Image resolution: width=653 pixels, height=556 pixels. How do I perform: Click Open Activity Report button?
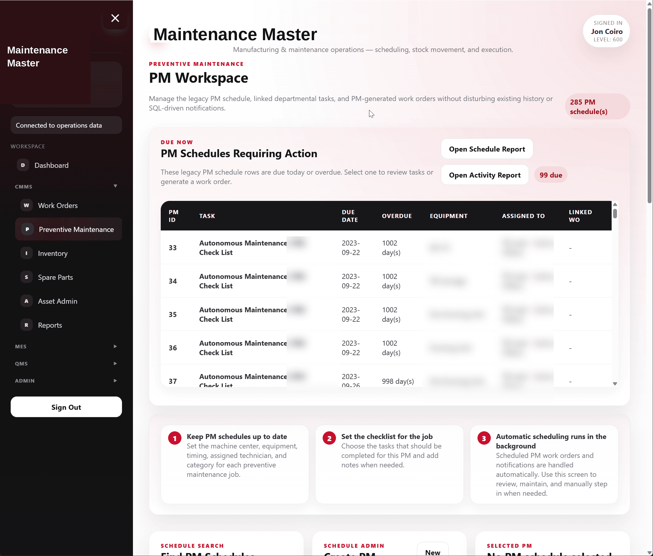tap(484, 175)
